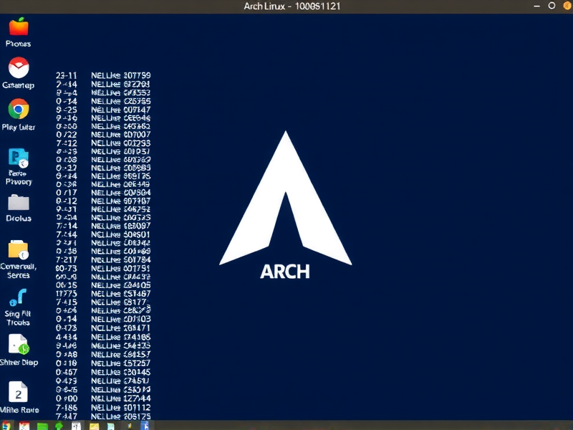Image resolution: width=573 pixels, height=430 pixels.
Task: Open the mail client from the taskbar
Action: coord(24,424)
